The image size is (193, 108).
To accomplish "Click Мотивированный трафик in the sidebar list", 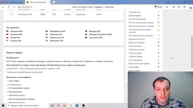I will [139, 64].
